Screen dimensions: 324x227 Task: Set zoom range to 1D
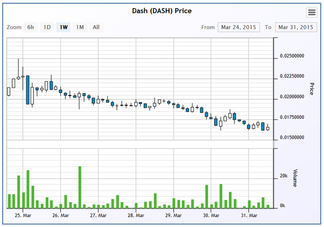pos(47,27)
